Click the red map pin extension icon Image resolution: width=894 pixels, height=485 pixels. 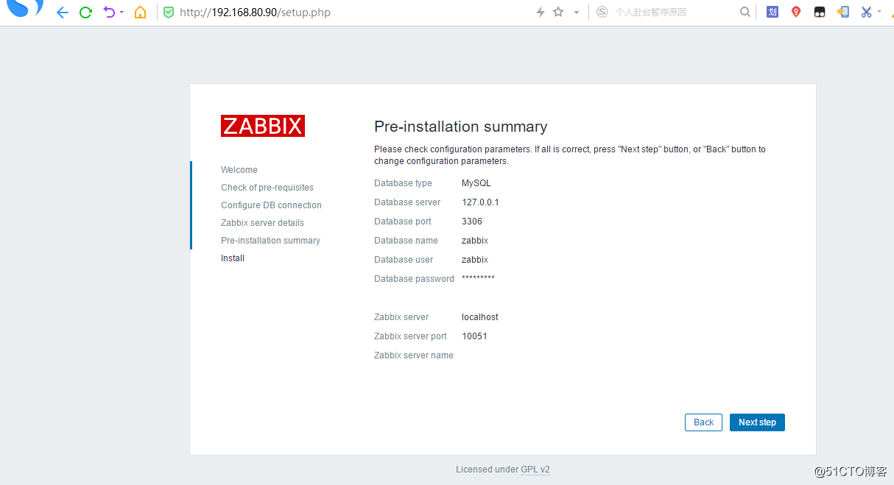coord(796,12)
